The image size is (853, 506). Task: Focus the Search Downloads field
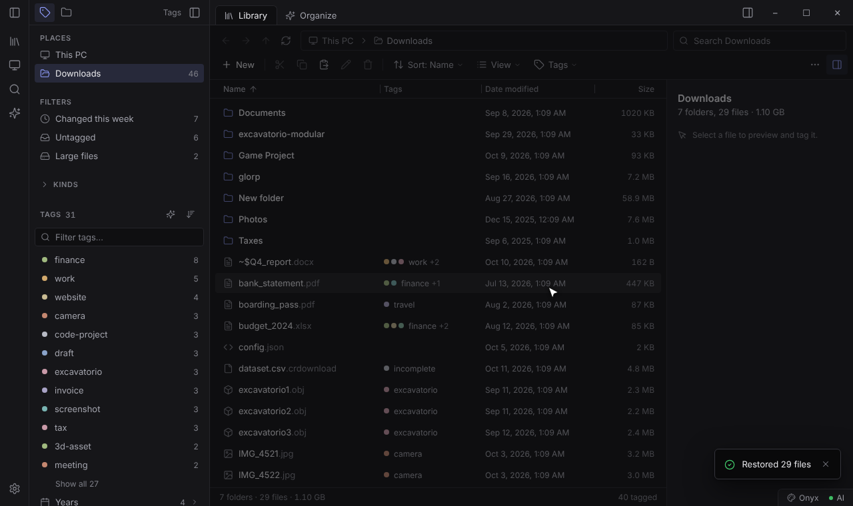pos(760,41)
